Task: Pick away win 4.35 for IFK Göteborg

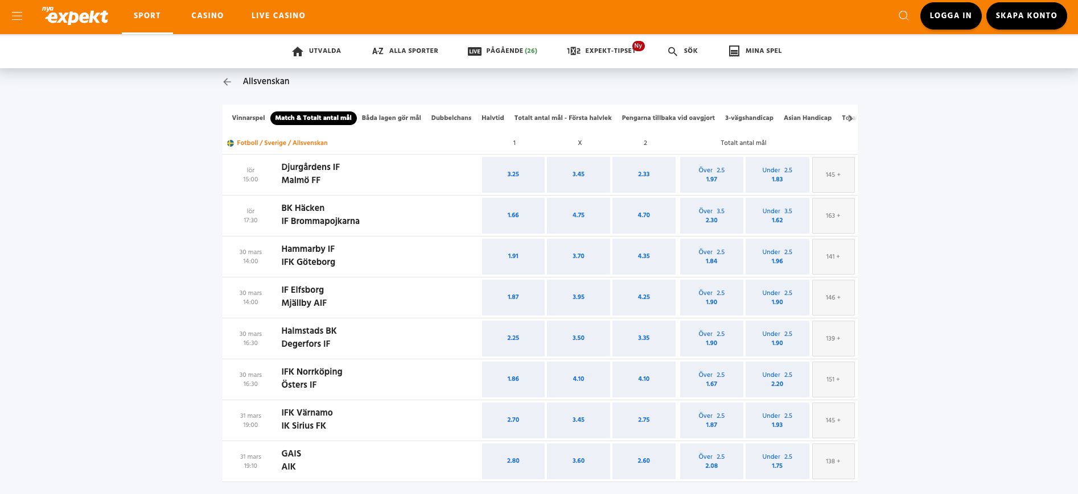Action: (x=644, y=256)
